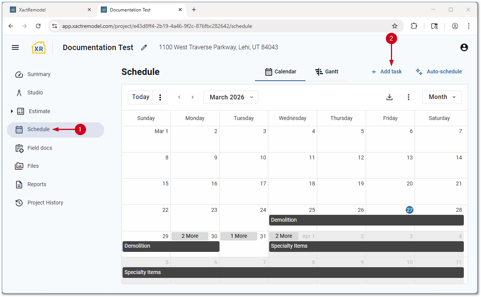This screenshot has width=481, height=297.
Task: Jump to Today on the calendar
Action: pos(140,97)
